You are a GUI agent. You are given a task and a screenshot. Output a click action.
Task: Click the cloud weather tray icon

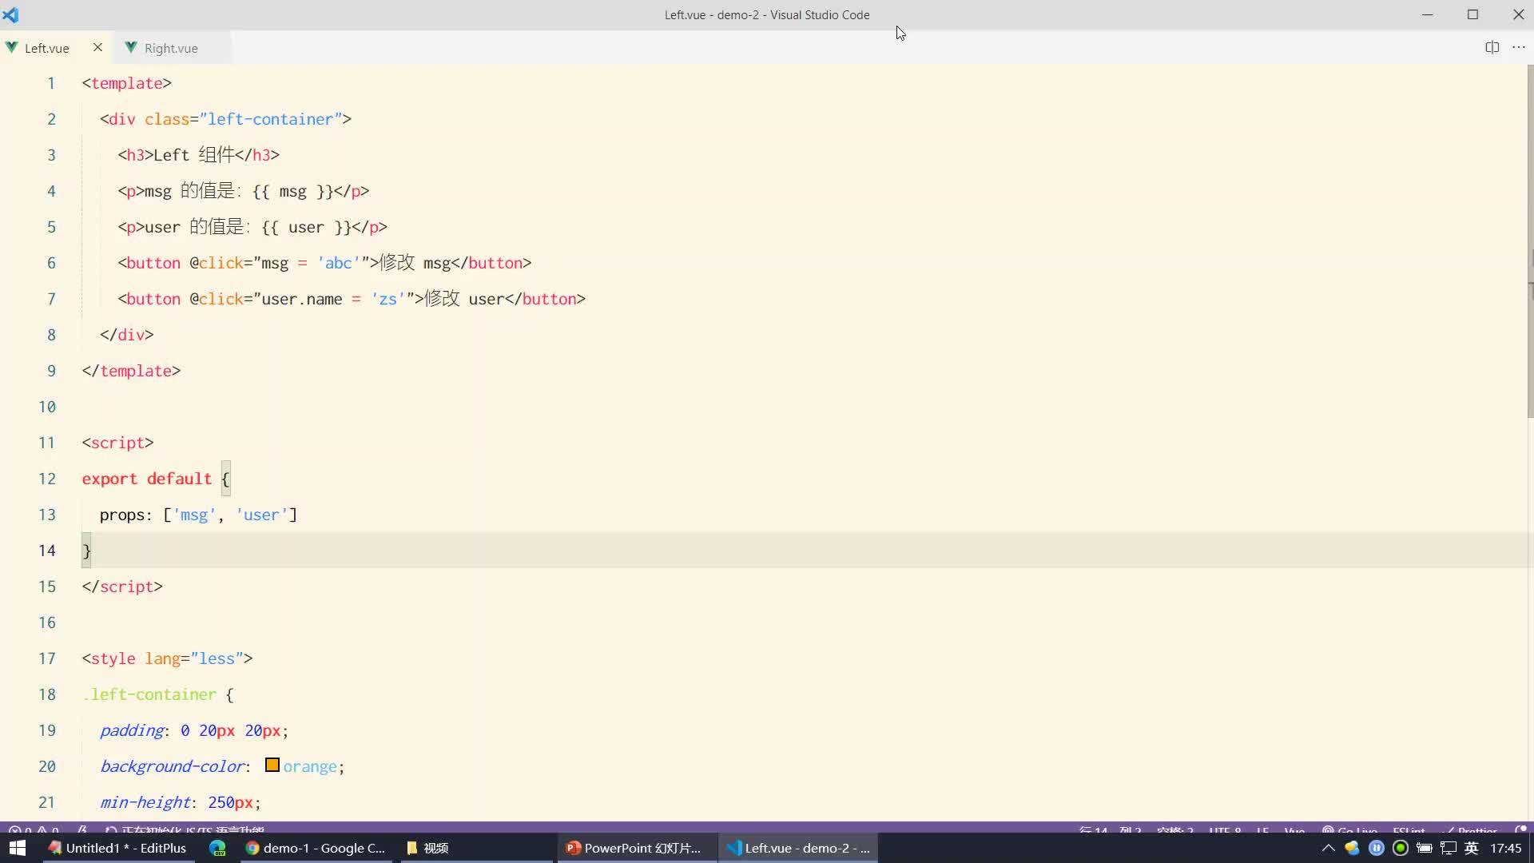(1352, 848)
